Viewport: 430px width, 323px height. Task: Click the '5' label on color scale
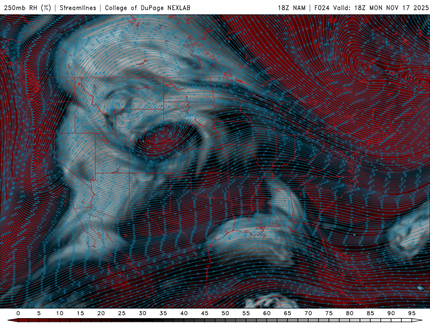tap(39, 313)
